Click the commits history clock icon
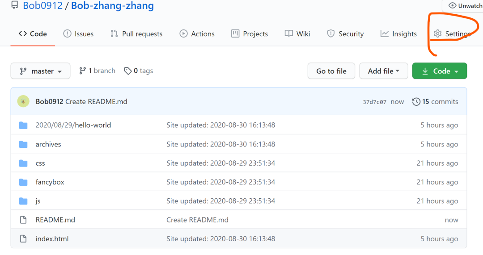The width and height of the screenshot is (483, 255). [416, 101]
